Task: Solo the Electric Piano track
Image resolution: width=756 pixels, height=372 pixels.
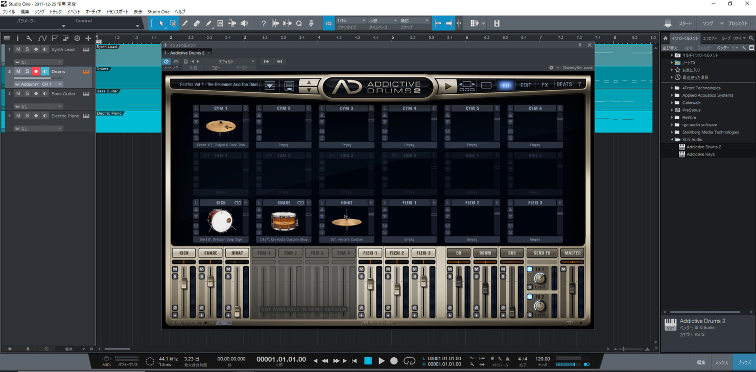Action: click(x=27, y=116)
